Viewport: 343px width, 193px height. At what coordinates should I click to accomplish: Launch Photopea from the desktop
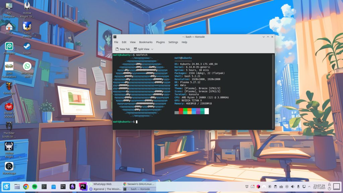click(x=9, y=48)
